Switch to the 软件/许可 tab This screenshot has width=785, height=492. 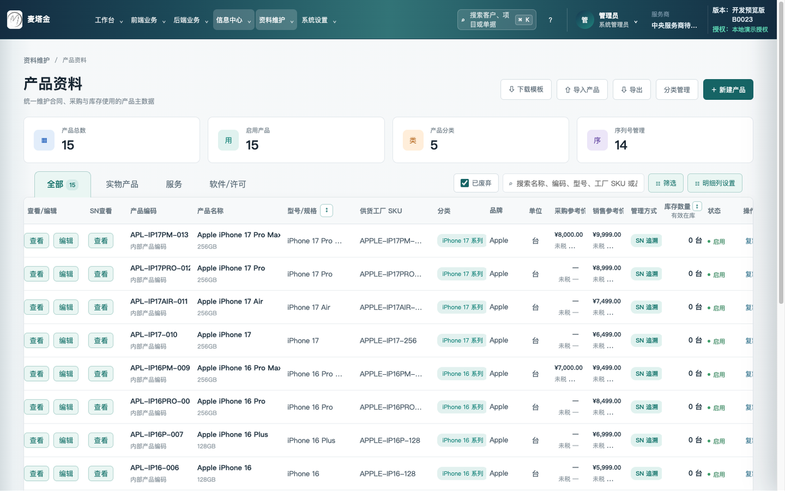pyautogui.click(x=228, y=184)
